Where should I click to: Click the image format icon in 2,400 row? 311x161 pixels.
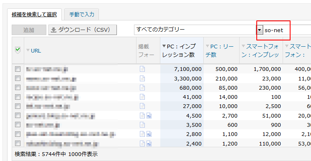149,143
